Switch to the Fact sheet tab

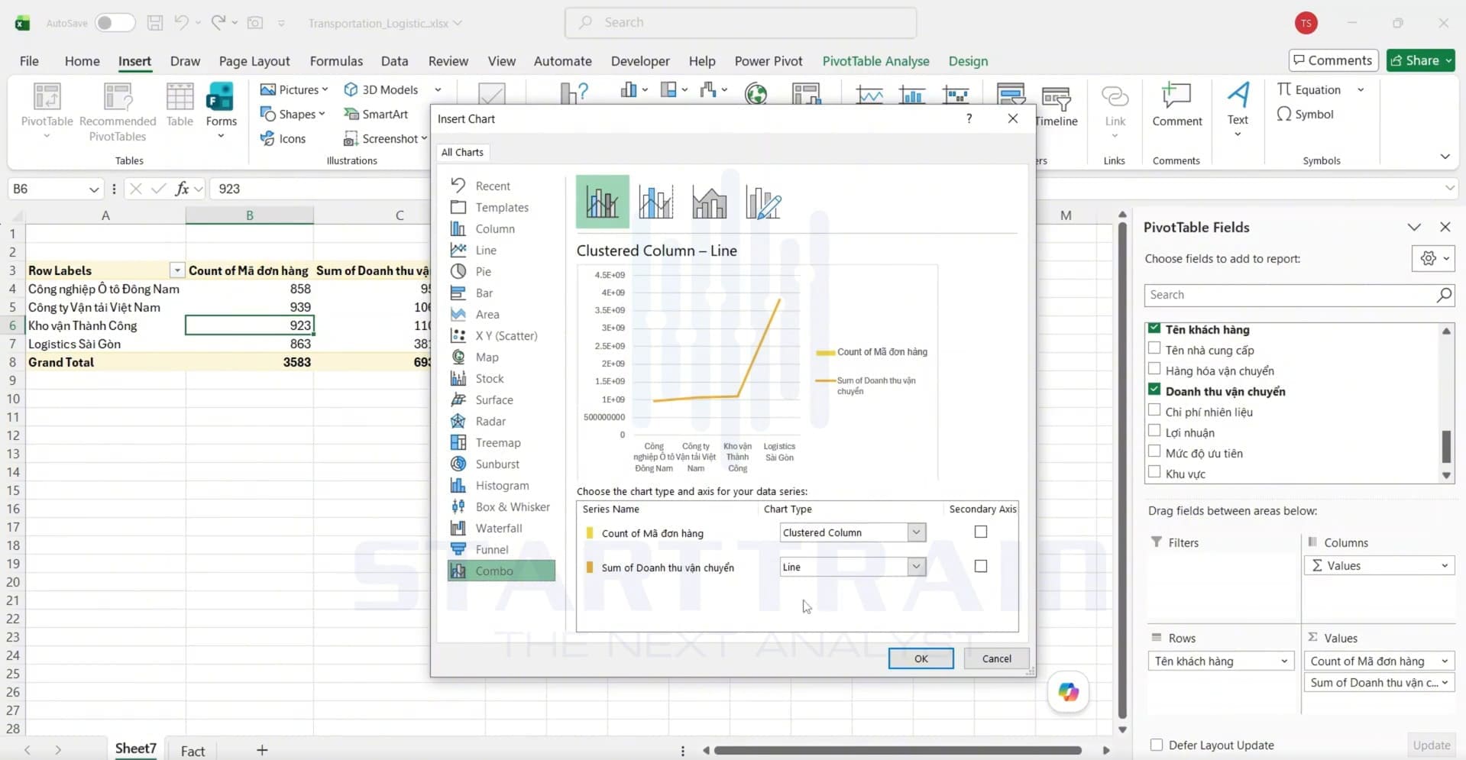pyautogui.click(x=193, y=751)
